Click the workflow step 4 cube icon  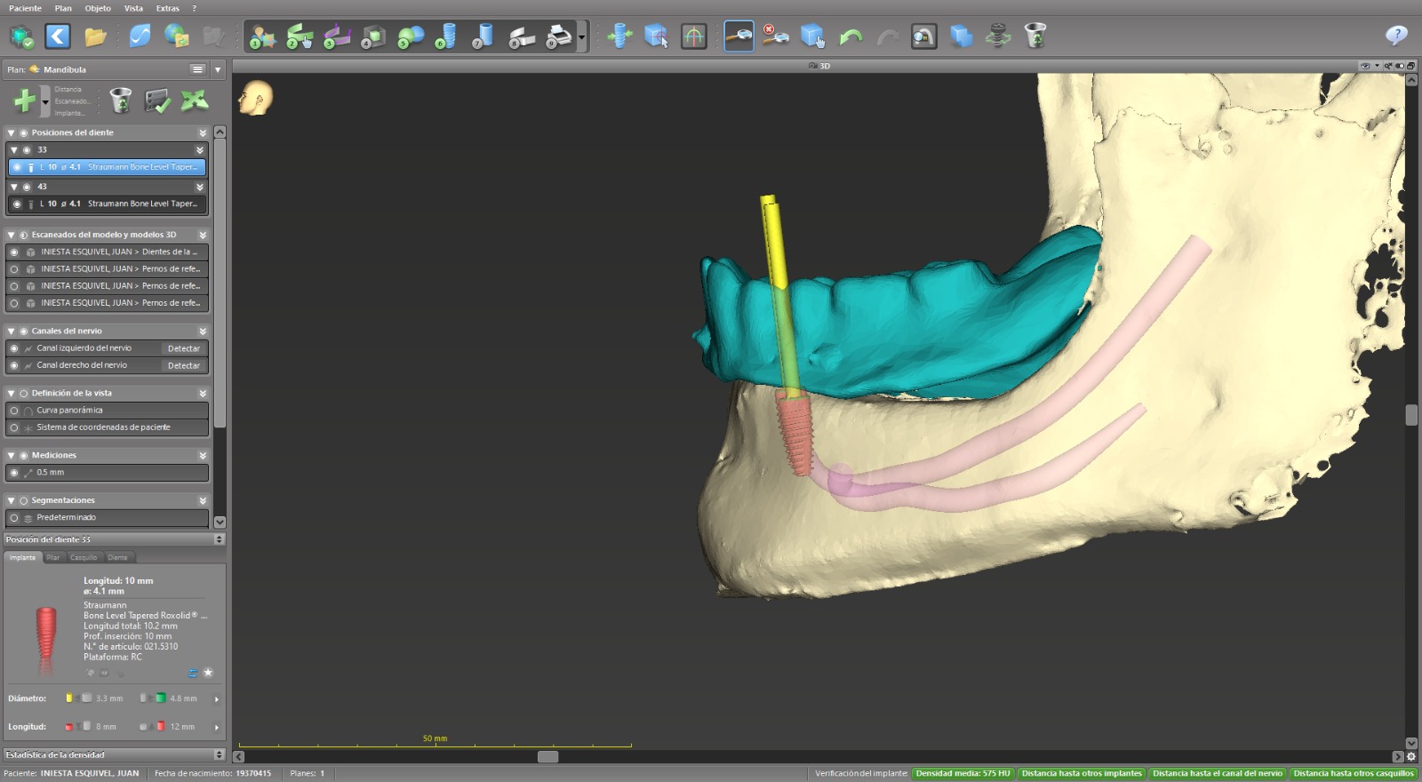point(373,36)
